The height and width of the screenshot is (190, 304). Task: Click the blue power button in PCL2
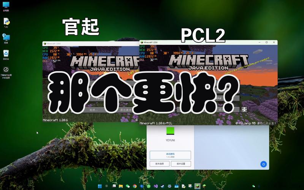[263, 164]
